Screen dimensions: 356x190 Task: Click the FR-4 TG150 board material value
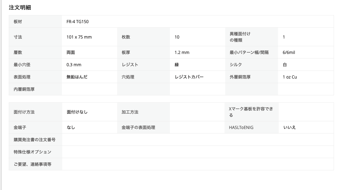click(x=77, y=22)
